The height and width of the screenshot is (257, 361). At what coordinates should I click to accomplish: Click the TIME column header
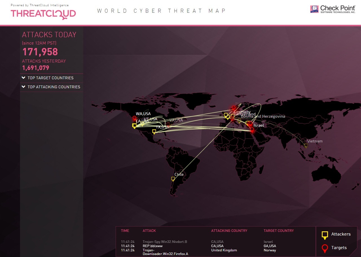tap(125, 231)
